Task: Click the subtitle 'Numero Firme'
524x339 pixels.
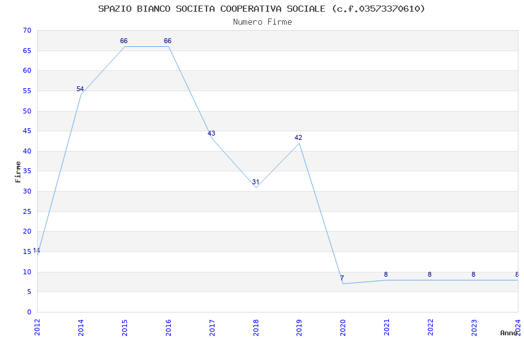Action: click(x=263, y=22)
